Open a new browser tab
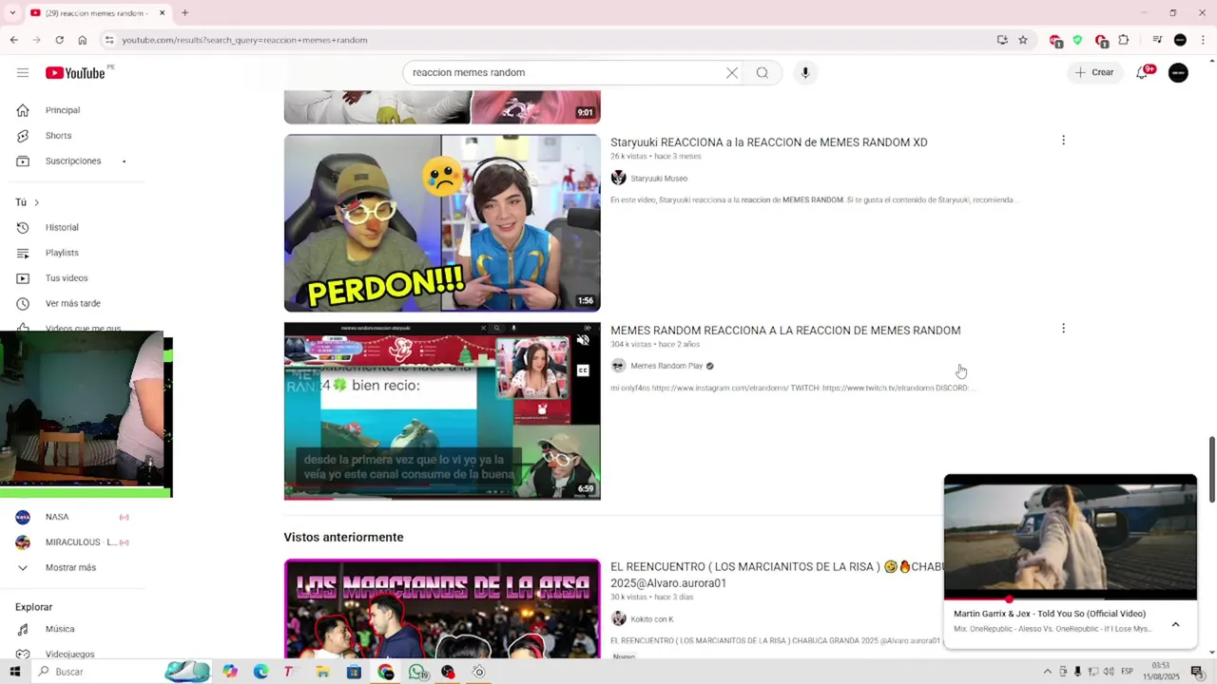The width and height of the screenshot is (1217, 684). pos(184,13)
